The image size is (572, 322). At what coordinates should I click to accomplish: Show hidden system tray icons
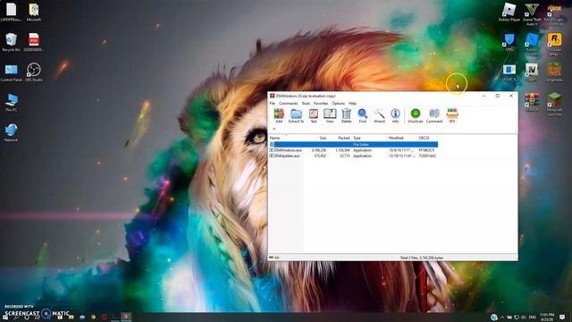point(502,318)
